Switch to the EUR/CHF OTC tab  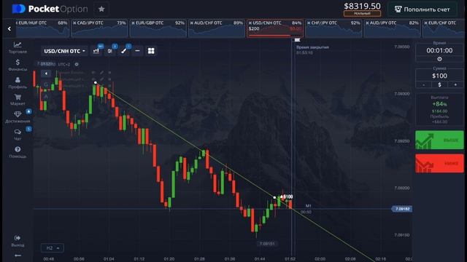tap(444, 28)
